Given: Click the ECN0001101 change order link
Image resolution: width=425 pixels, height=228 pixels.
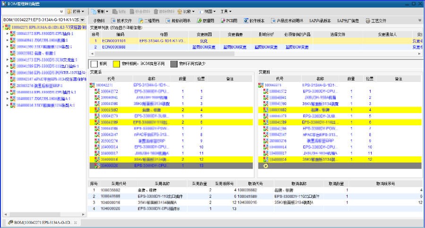Looking at the screenshot, I should 113,41.
